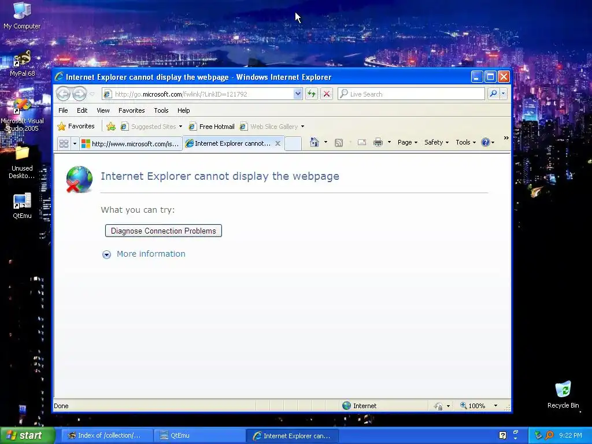Screen dimensions: 592x444
Task: Open a new blank tab button
Action: (293, 143)
